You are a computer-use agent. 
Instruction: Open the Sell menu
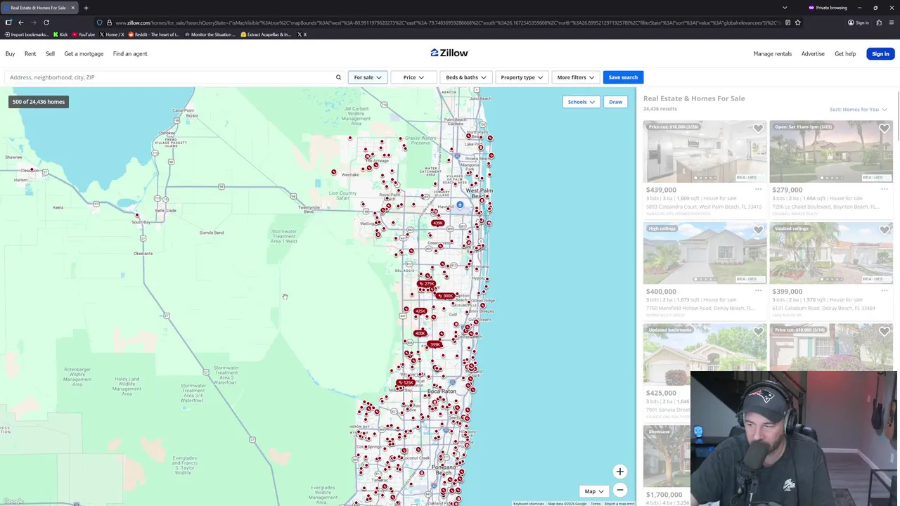click(50, 53)
